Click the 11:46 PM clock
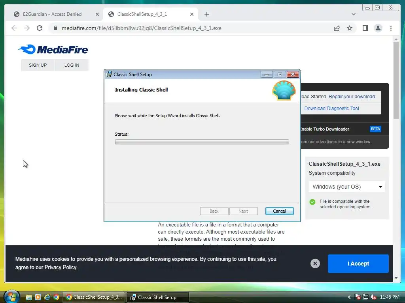Viewport: 405px width, 303px height. [x=390, y=297]
